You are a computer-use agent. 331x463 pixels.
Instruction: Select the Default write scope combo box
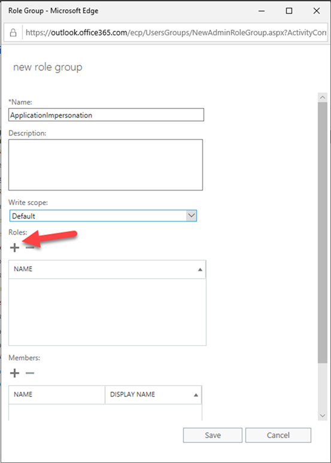coord(103,216)
